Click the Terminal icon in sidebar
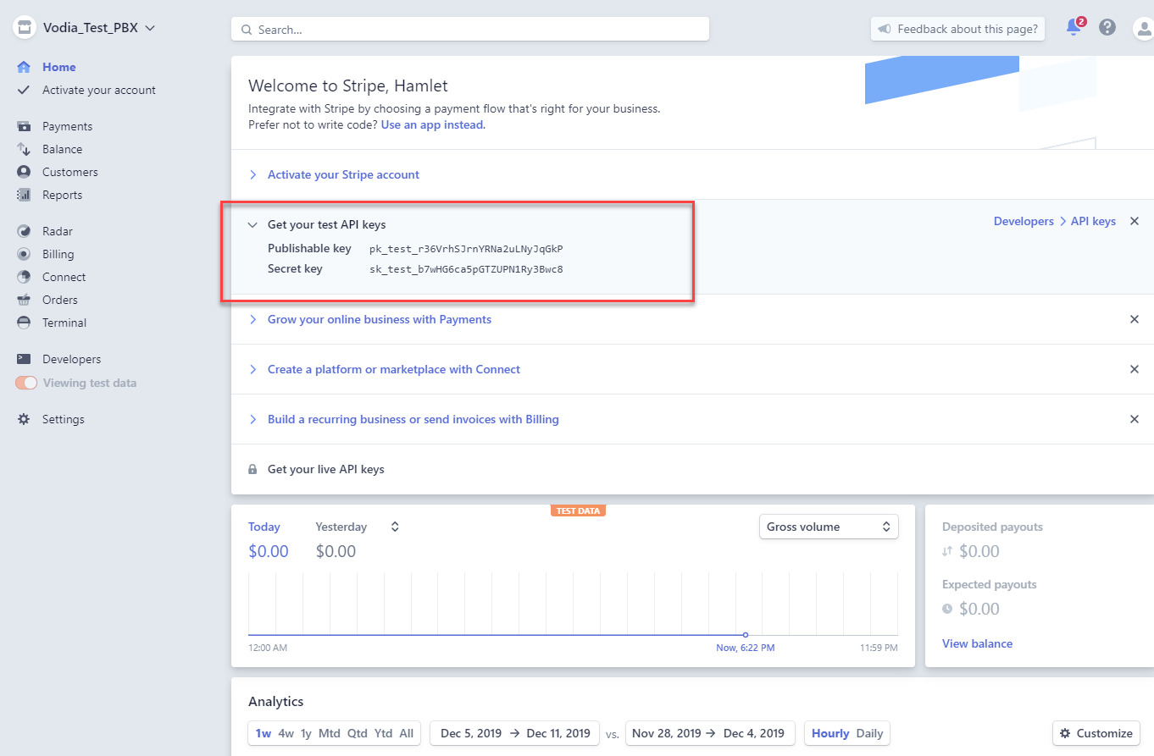Viewport: 1154px width, 756px height. pyautogui.click(x=25, y=323)
